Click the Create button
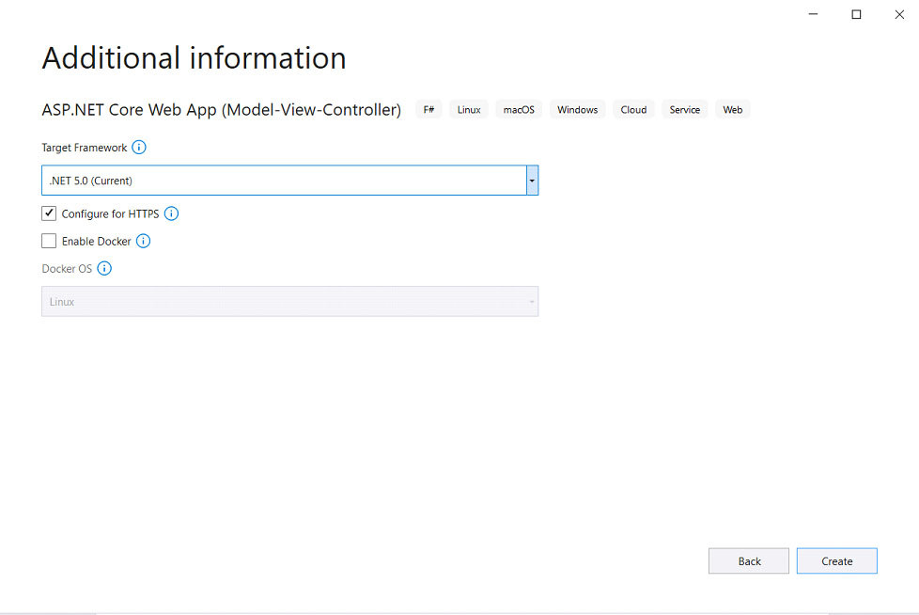The width and height of the screenshot is (919, 615). (837, 561)
